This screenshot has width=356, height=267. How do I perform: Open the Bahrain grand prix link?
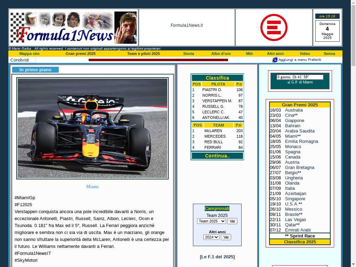pyautogui.click(x=293, y=126)
